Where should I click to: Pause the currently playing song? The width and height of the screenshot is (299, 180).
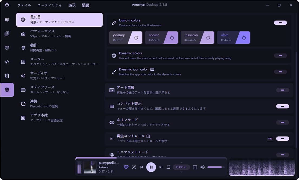(x=151, y=167)
